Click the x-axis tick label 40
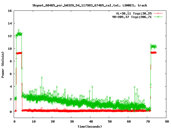172x129 pixels. 91,121
